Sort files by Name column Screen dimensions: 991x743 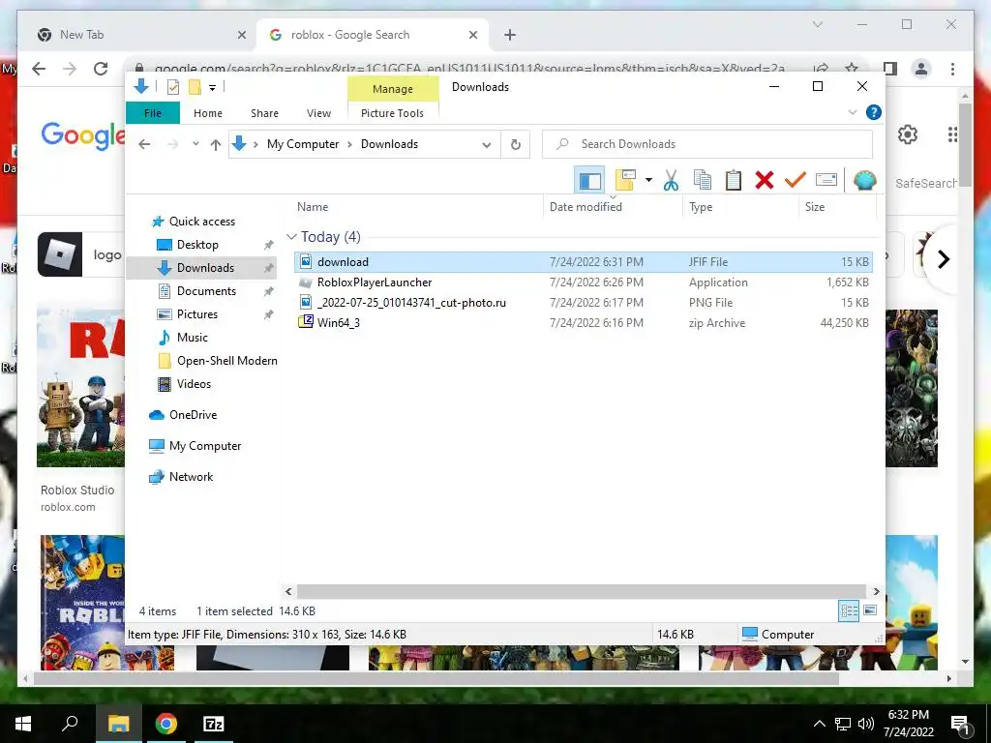coord(313,207)
